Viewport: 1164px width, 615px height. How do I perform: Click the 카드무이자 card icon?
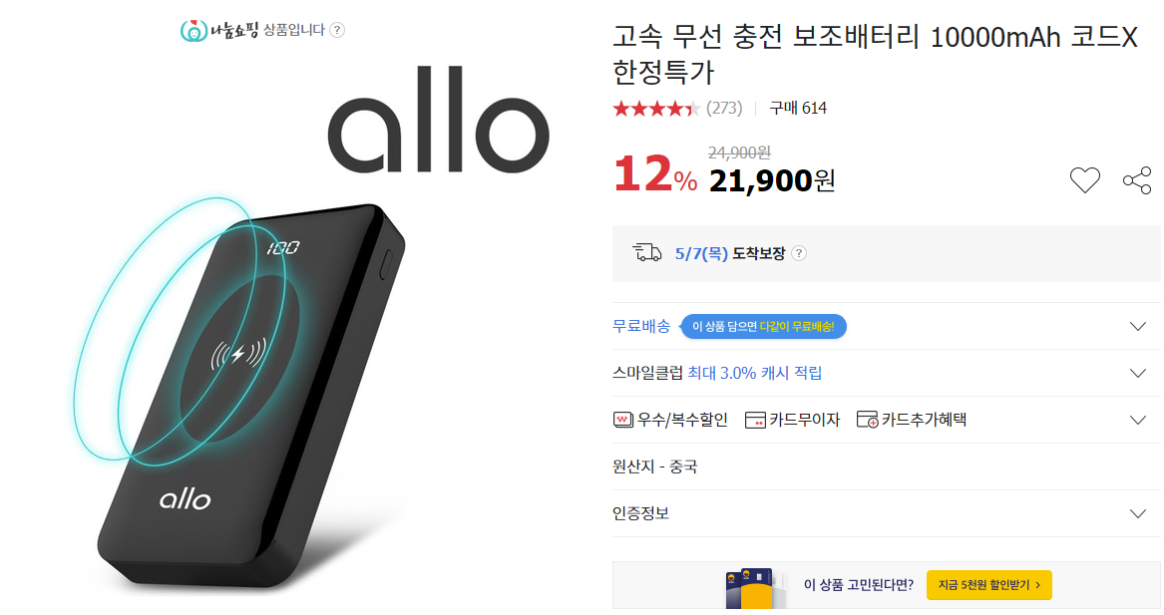754,420
